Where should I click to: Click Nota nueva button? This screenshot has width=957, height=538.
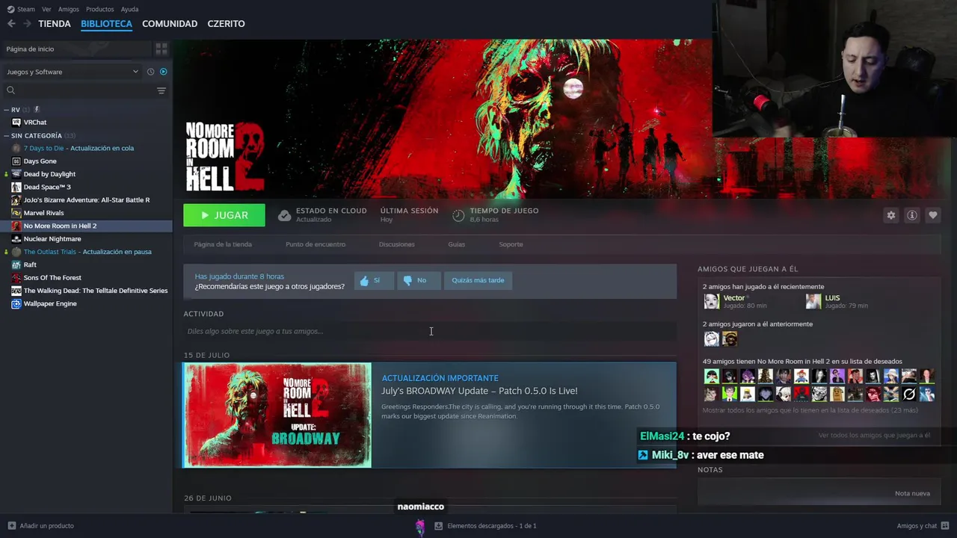[x=912, y=493]
